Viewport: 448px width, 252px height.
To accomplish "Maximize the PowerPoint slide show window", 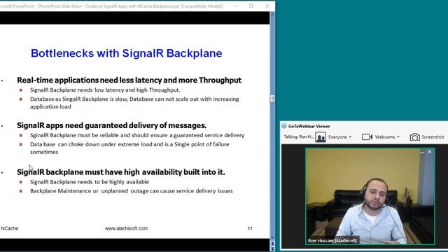I will click(x=251, y=6).
